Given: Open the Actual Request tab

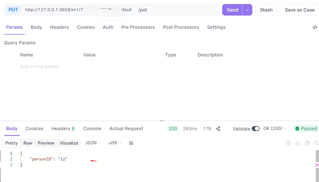Looking at the screenshot, I should [126, 129].
